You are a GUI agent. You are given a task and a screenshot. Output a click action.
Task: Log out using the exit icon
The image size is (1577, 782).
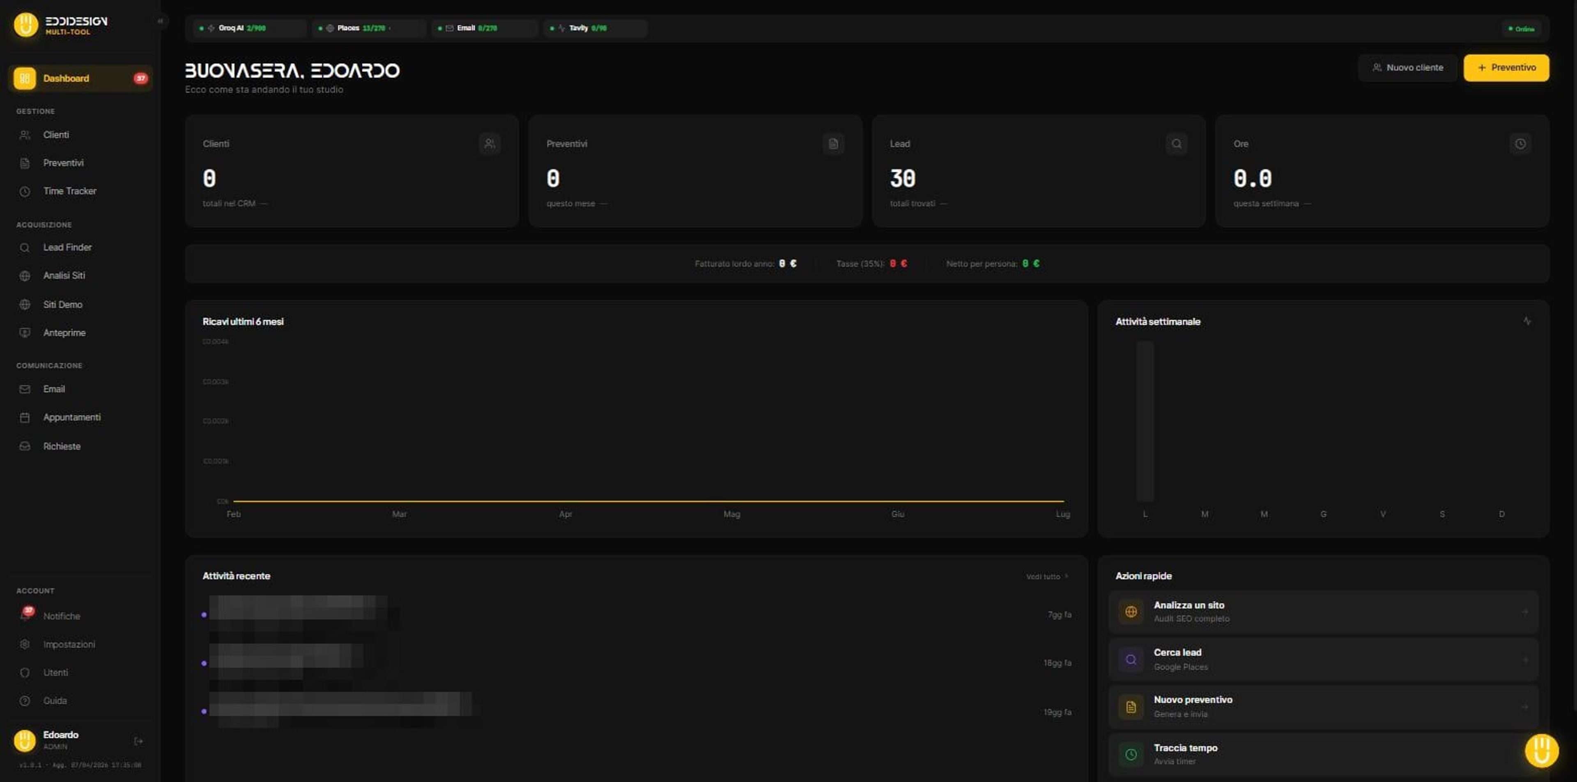pos(138,741)
